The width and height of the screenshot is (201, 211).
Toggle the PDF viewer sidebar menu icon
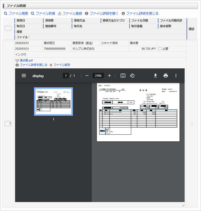[x=24, y=76]
